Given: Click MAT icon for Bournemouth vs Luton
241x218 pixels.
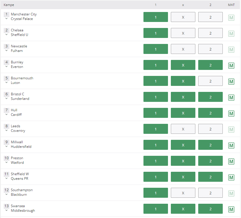Looking at the screenshot, I should (x=231, y=82).
